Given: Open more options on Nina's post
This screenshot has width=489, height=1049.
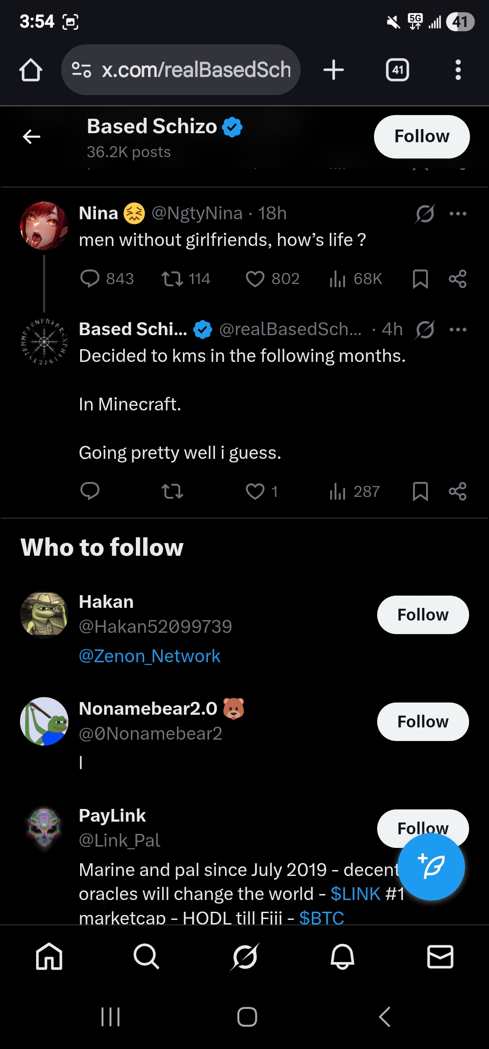Looking at the screenshot, I should [x=458, y=213].
